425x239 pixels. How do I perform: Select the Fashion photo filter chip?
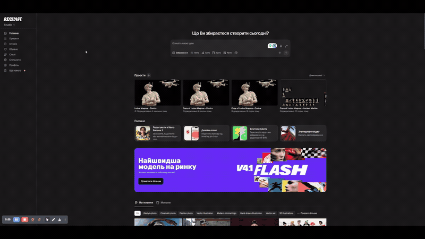coord(186,214)
